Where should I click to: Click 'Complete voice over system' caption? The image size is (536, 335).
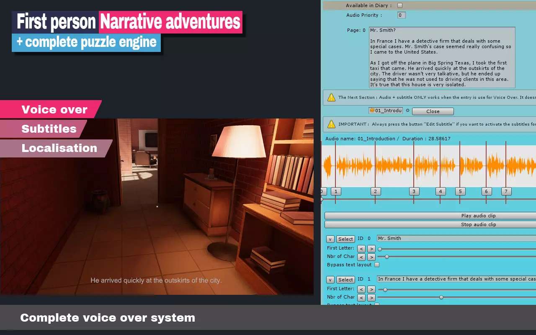pyautogui.click(x=108, y=318)
